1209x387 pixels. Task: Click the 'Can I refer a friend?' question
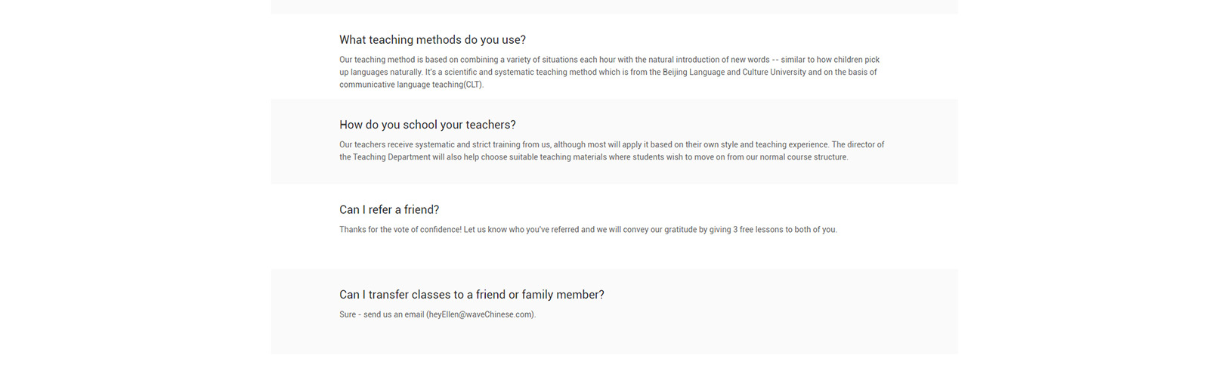pos(389,210)
